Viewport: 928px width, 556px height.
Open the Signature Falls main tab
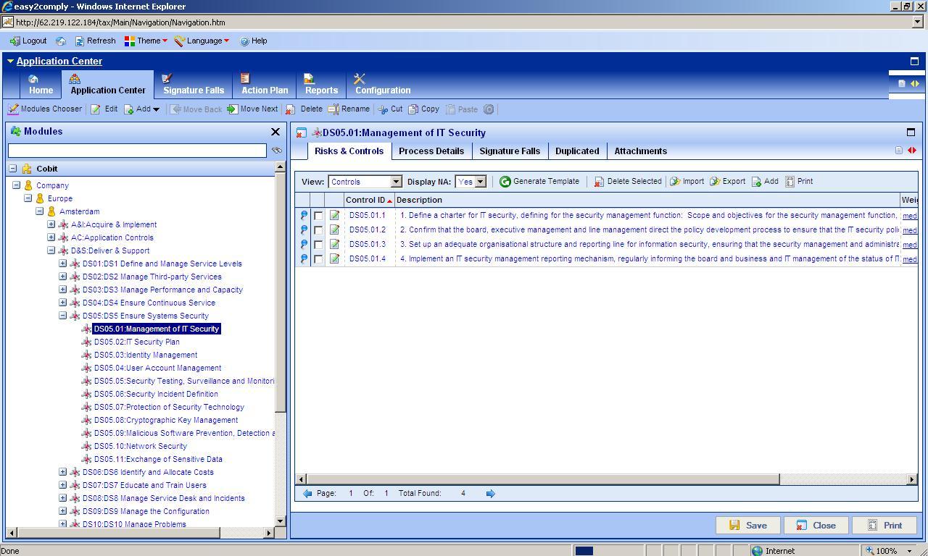[x=194, y=85]
